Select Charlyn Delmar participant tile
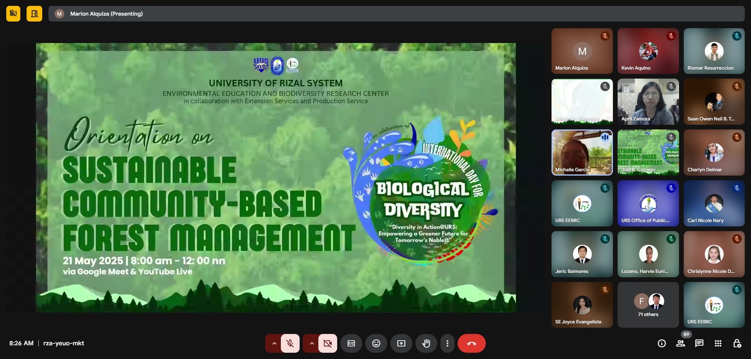The image size is (751, 359). 714,153
